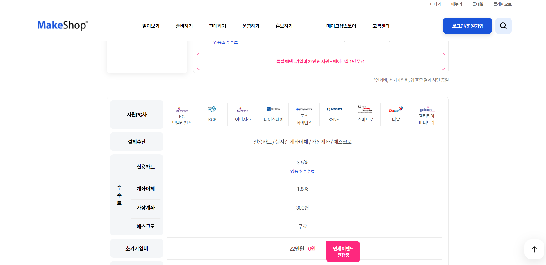Click the KG 이니시스 logo
Screen dimensions: 546x265
(243, 110)
